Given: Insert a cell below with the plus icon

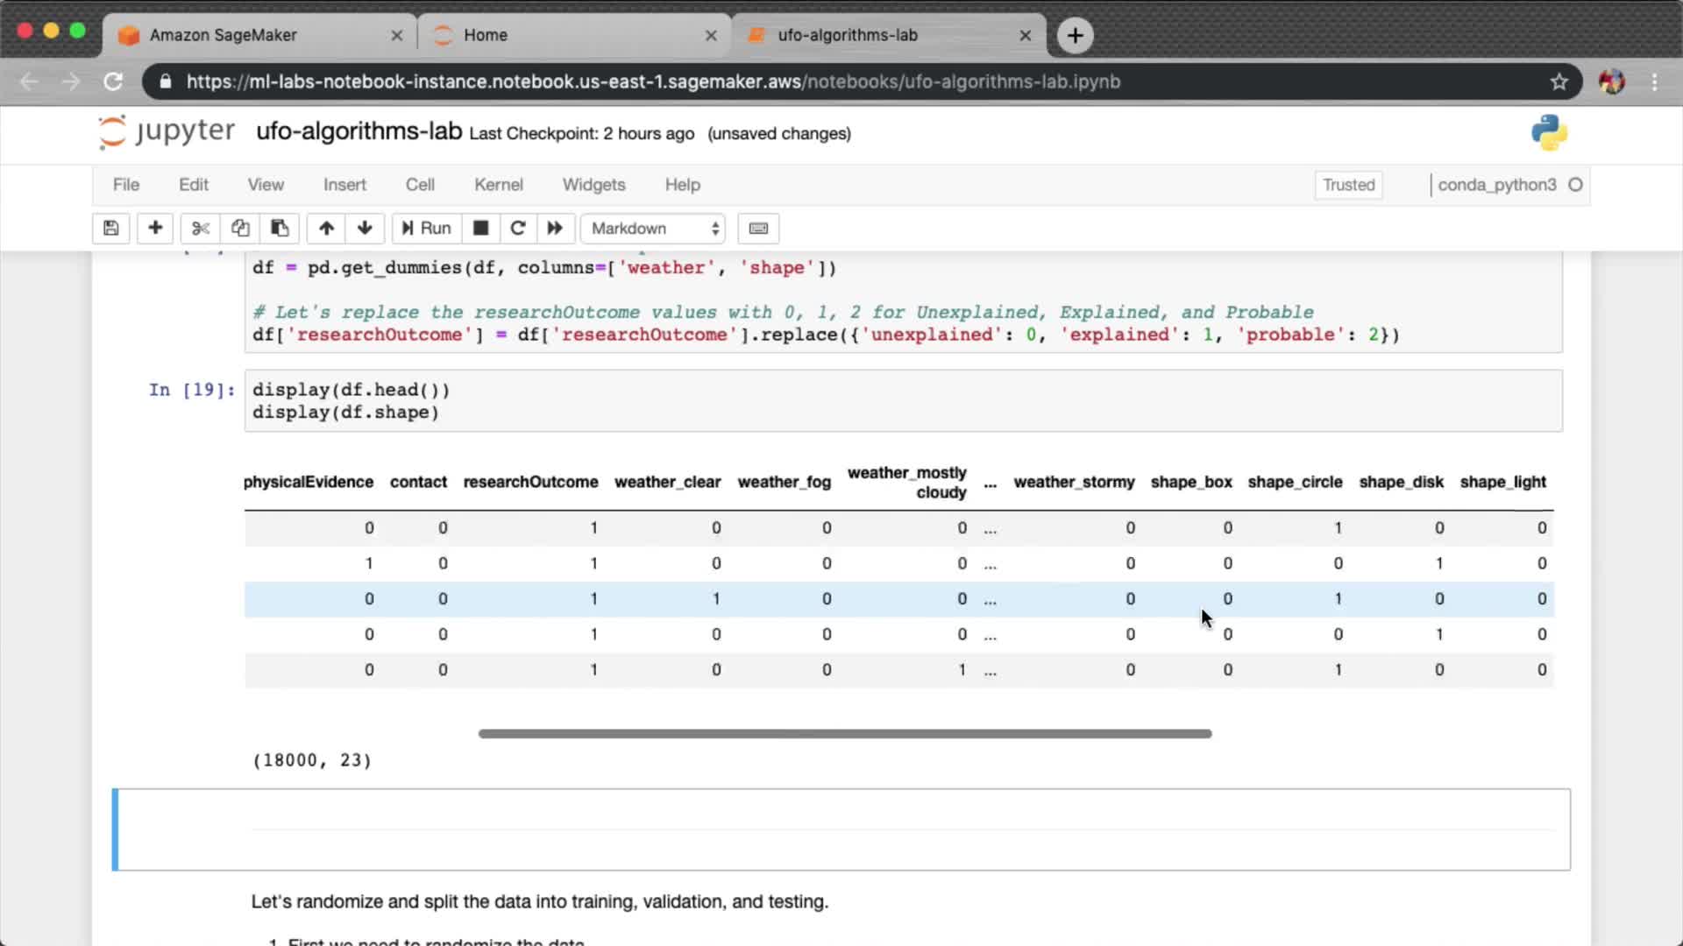Looking at the screenshot, I should 155,229.
